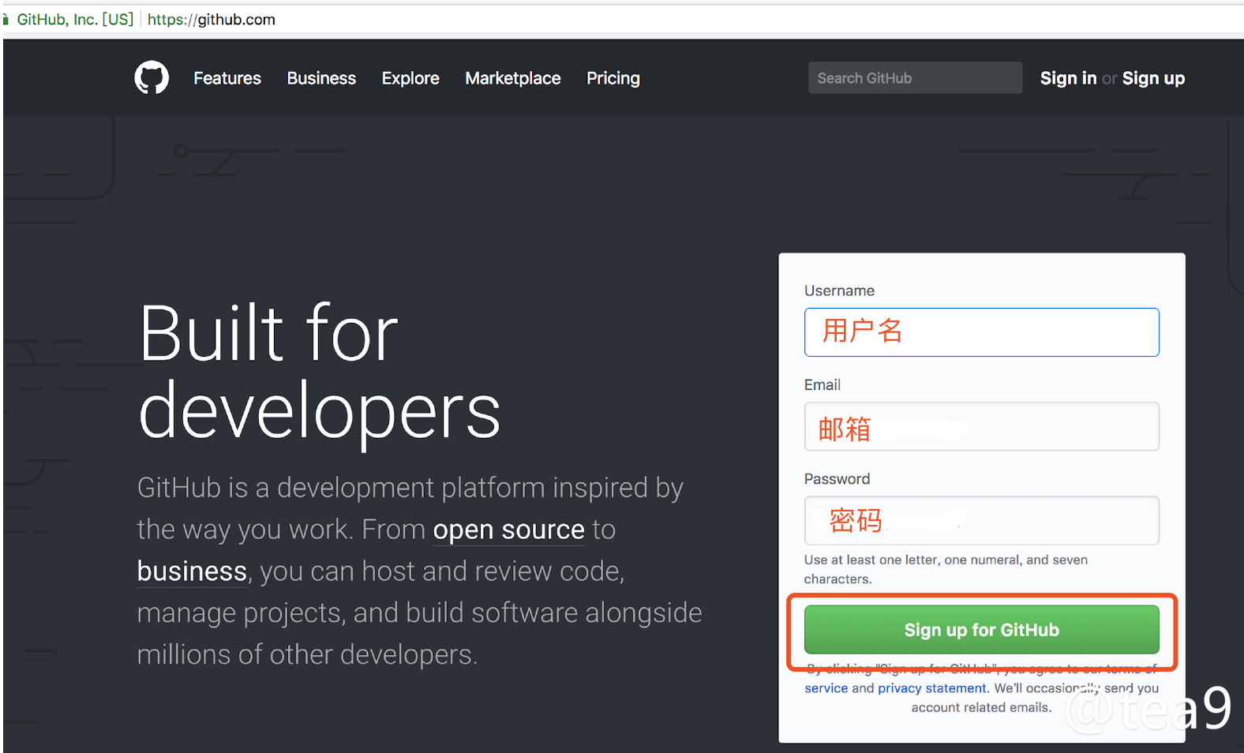
Task: Open Marketplace in the top nav
Action: [x=513, y=78]
